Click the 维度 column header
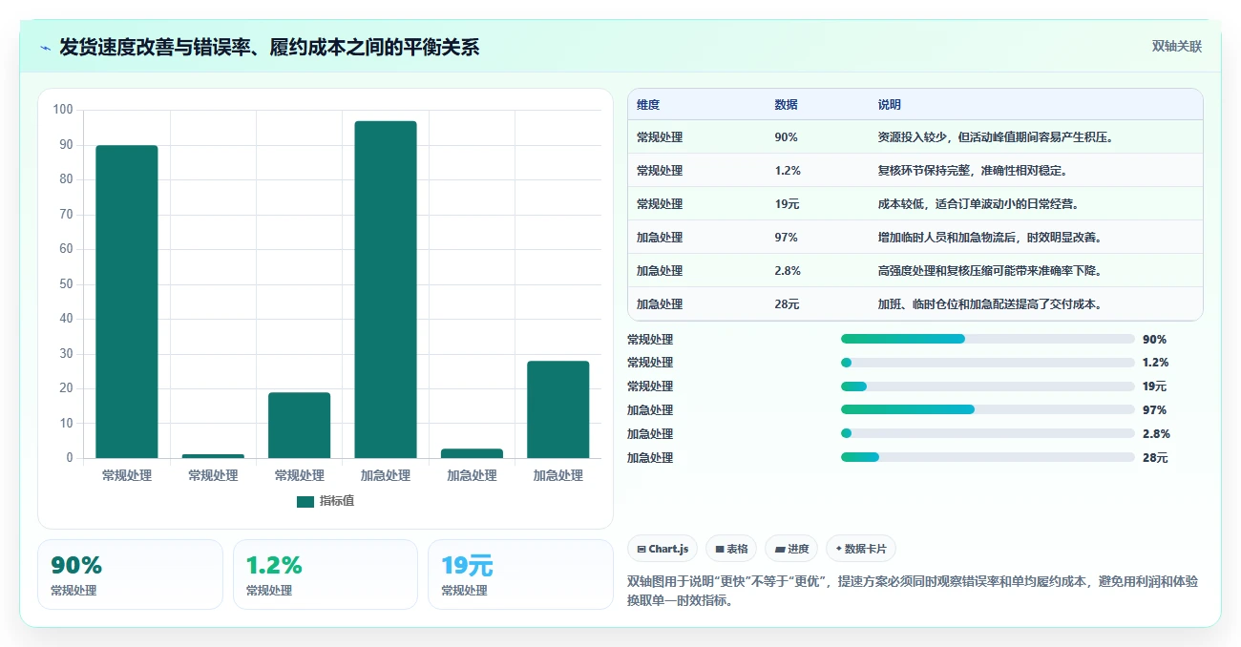1241x647 pixels. tap(648, 105)
